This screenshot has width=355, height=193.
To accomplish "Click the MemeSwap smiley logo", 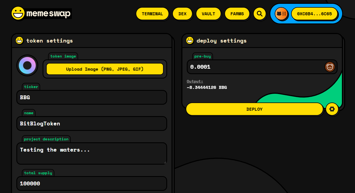I will tap(18, 13).
